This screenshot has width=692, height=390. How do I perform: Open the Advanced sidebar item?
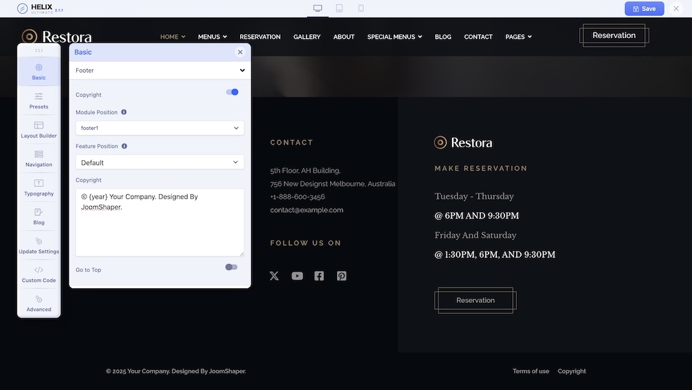pyautogui.click(x=39, y=304)
